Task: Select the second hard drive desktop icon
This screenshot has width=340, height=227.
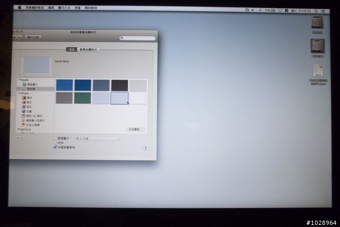Action: click(x=318, y=46)
